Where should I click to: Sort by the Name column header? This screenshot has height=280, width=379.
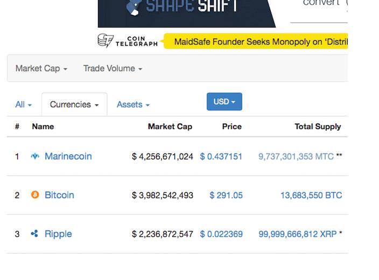coord(43,127)
